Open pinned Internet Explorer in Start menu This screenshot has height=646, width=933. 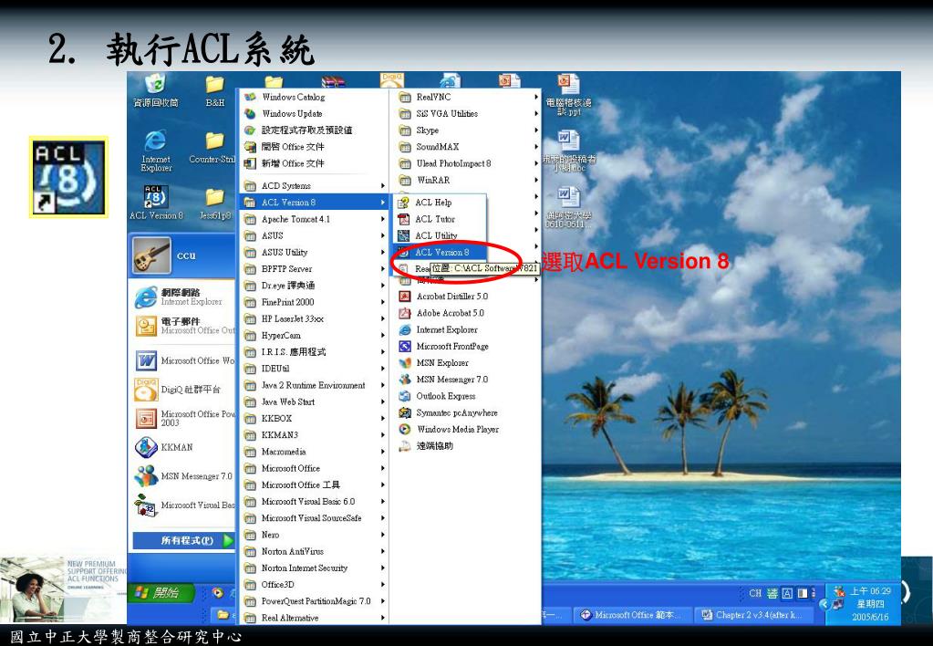point(184,297)
